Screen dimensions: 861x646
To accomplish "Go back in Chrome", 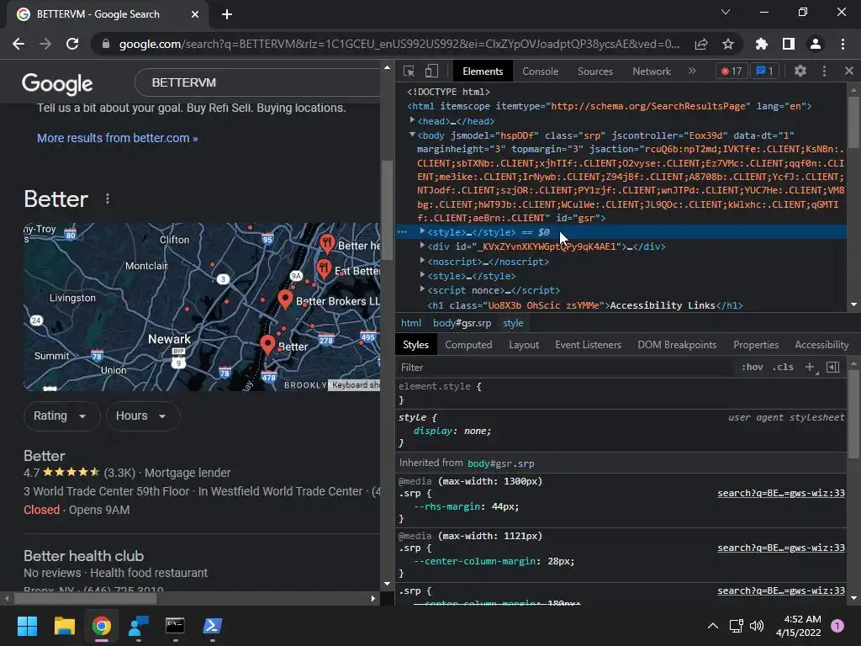I will pos(18,44).
